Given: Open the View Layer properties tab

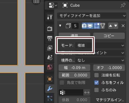Looking at the screenshot, I should pos(50,48).
